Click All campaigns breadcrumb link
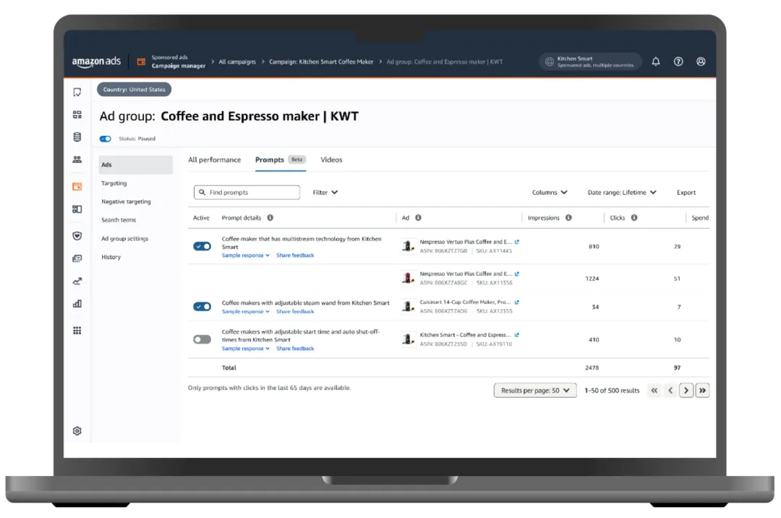Image resolution: width=781 pixels, height=518 pixels. pos(237,61)
